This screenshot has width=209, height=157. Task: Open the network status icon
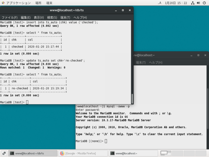pyautogui.click(x=193, y=3)
